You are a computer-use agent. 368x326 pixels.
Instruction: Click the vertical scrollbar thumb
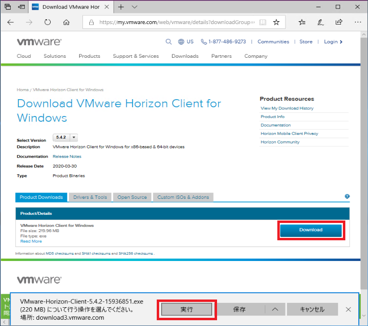[364, 164]
